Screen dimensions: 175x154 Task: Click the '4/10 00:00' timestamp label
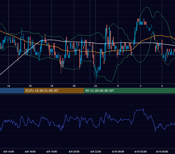coord(118,151)
